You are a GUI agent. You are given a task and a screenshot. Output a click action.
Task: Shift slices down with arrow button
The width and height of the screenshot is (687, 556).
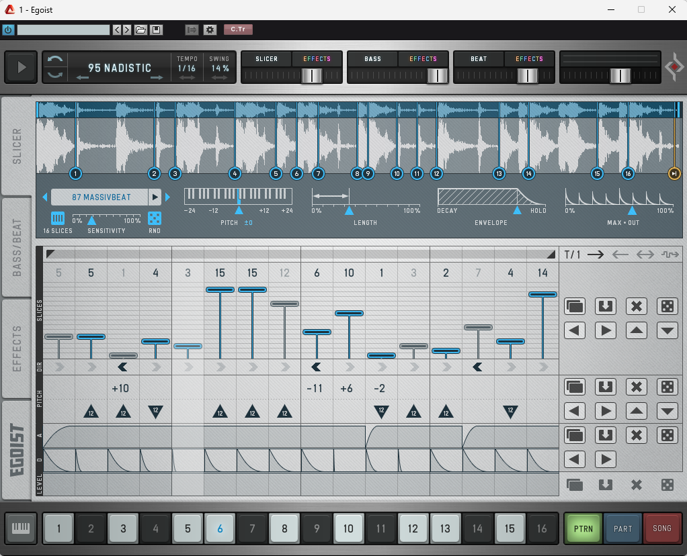point(668,330)
